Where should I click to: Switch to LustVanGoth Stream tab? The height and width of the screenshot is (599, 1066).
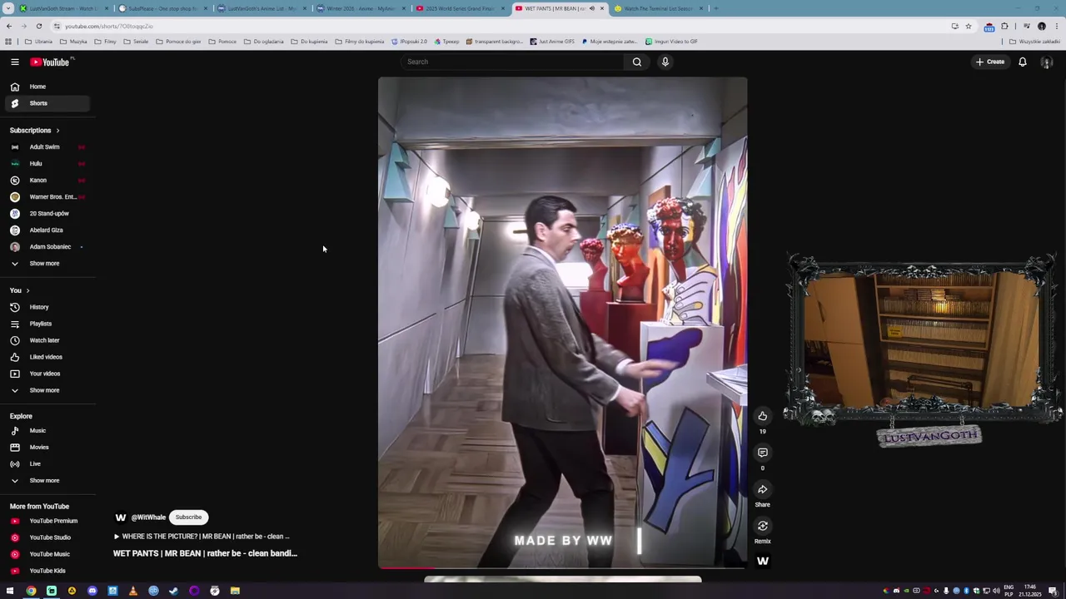coord(63,8)
